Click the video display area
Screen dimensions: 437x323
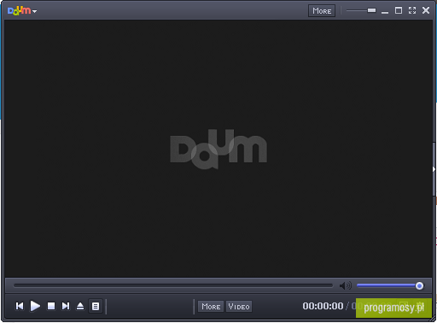coord(218,148)
